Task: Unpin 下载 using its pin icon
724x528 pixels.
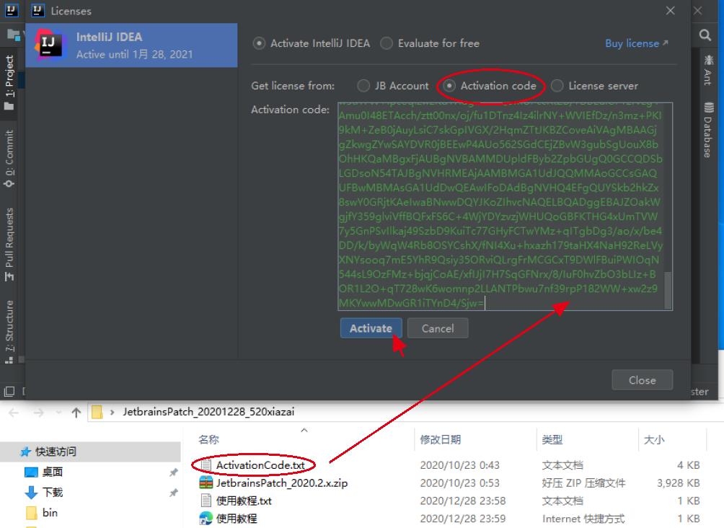Action: [x=174, y=493]
